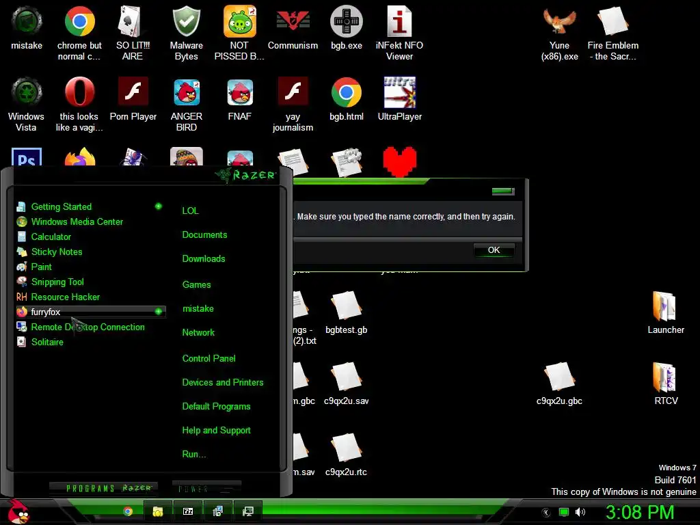Open Games from the Start menu

[x=196, y=285]
